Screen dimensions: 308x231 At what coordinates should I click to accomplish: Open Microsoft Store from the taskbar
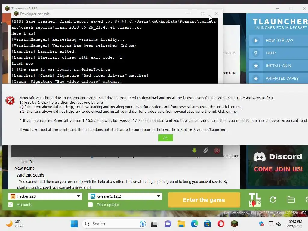[208, 224]
